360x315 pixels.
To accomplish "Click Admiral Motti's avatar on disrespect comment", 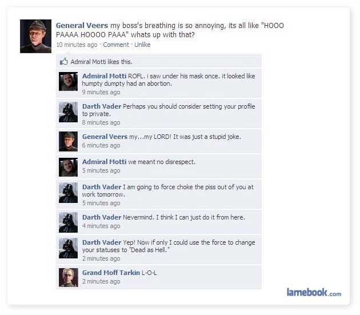I will pos(68,167).
